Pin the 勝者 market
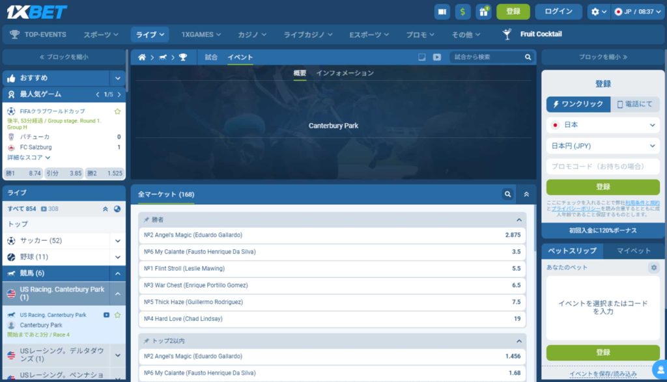This screenshot has width=667, height=382. pos(147,220)
